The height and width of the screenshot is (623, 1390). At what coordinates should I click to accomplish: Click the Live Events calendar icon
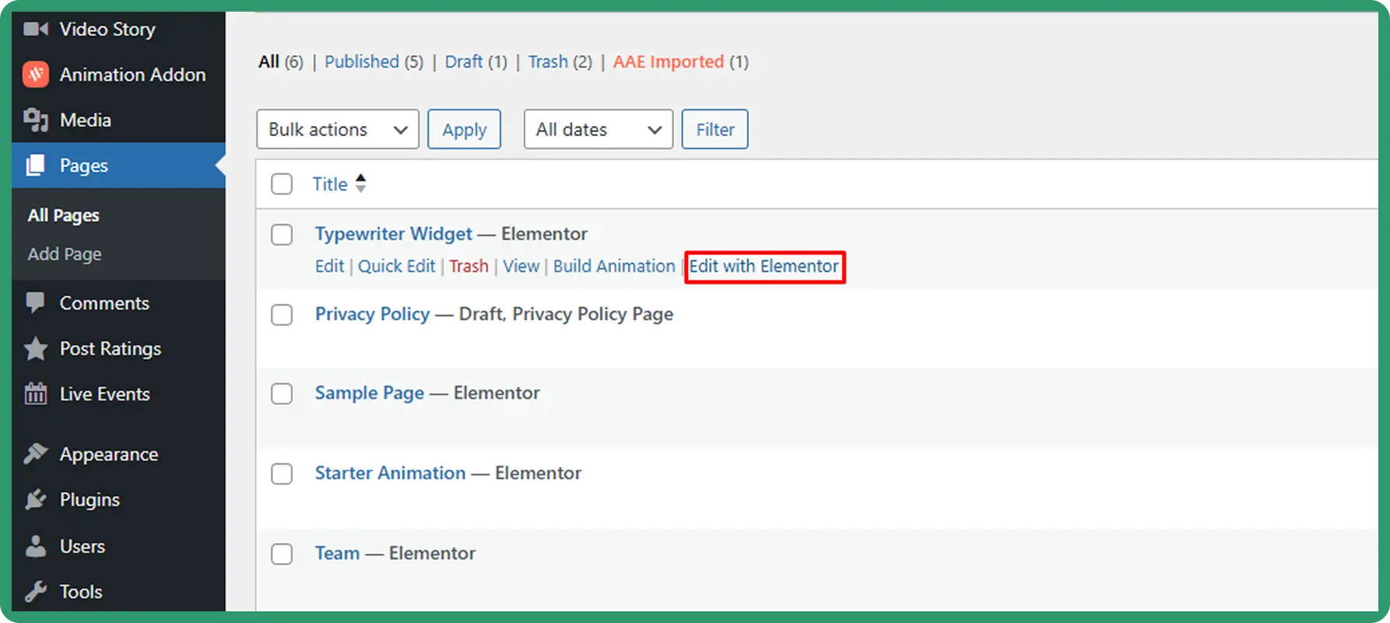(x=36, y=394)
